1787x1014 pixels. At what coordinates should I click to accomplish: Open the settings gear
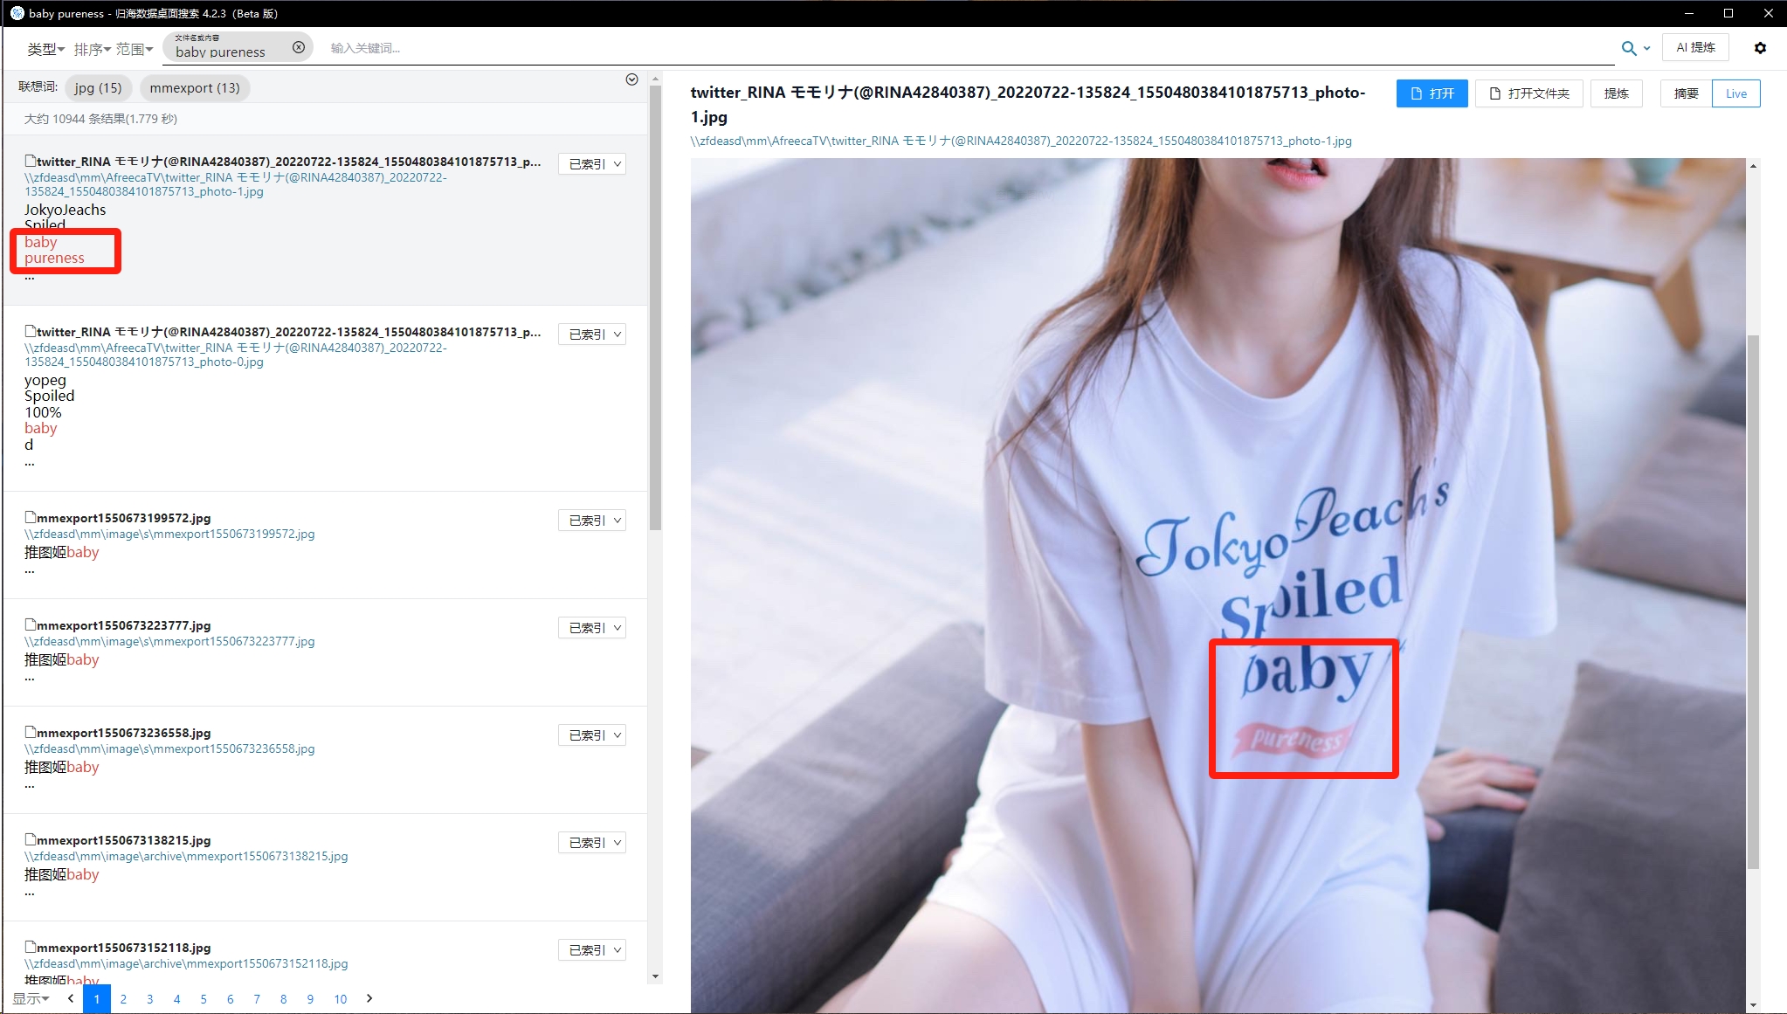(1760, 48)
